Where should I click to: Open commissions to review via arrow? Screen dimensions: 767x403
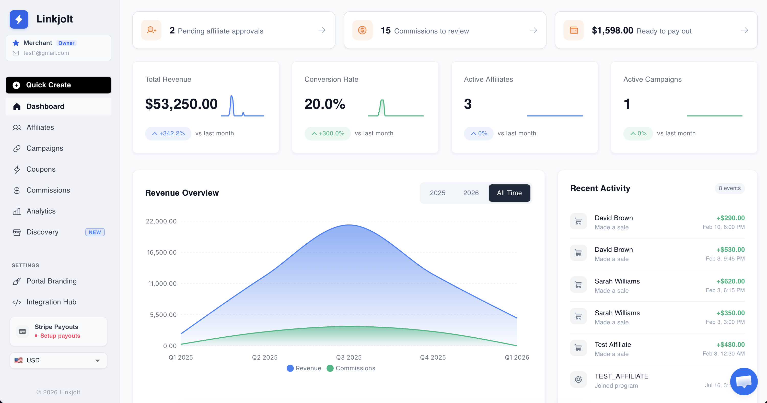pyautogui.click(x=533, y=30)
